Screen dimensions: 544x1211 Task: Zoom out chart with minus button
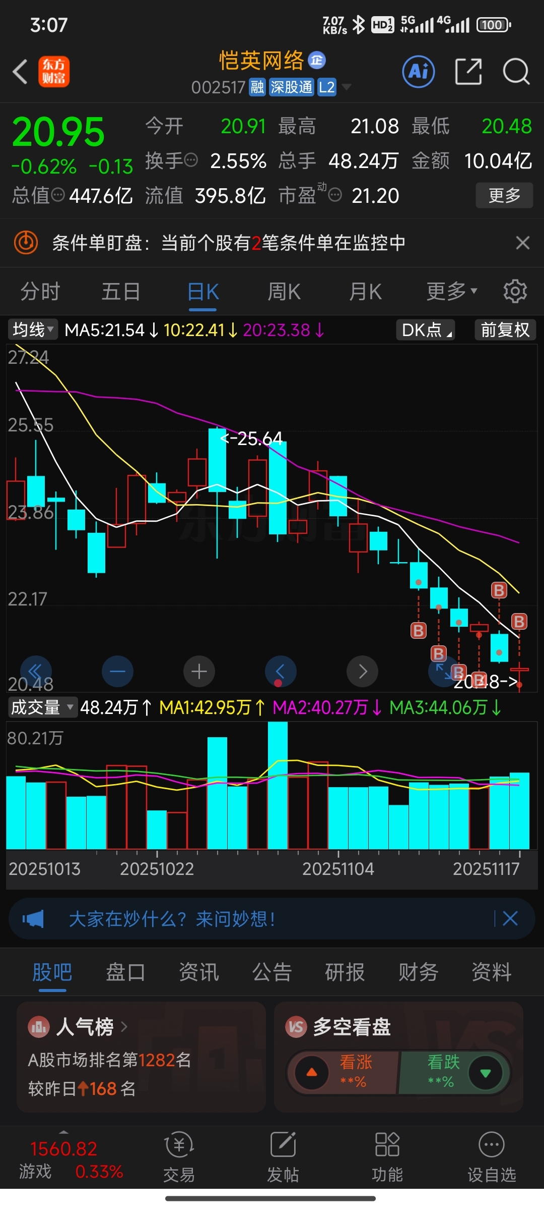(x=117, y=672)
